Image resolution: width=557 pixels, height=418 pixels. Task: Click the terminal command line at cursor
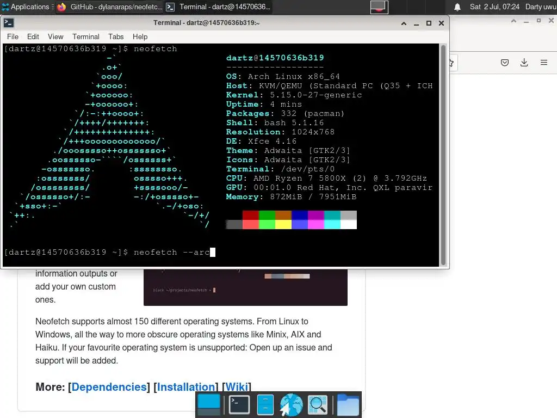click(213, 253)
